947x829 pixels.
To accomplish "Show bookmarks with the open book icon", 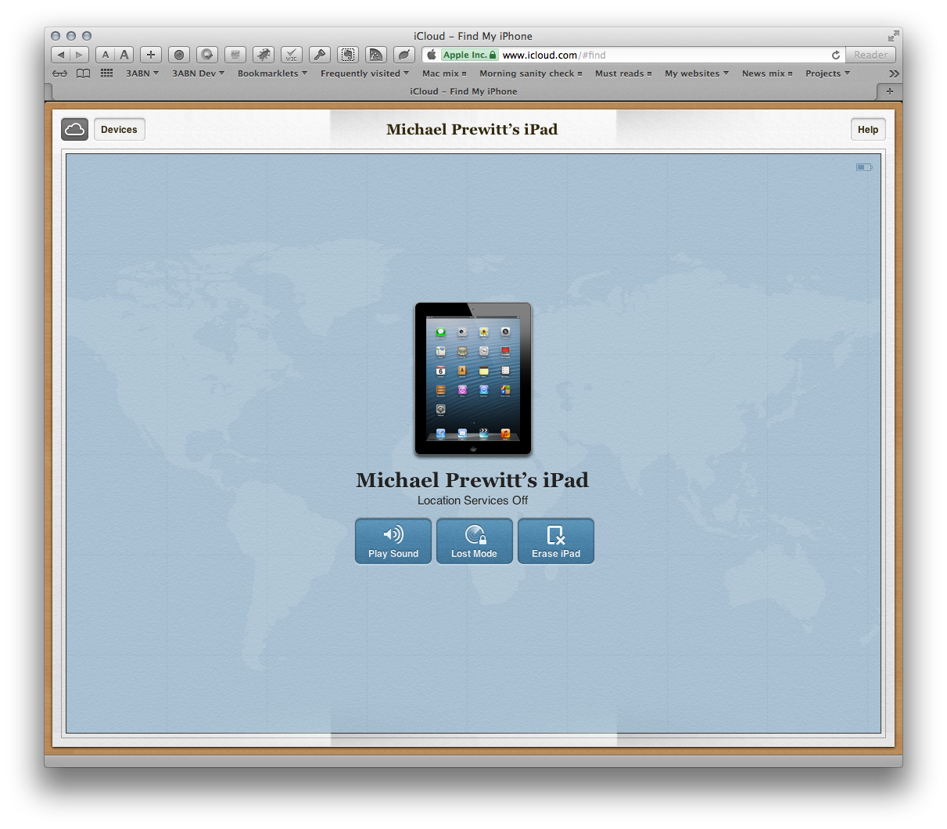I will (83, 74).
